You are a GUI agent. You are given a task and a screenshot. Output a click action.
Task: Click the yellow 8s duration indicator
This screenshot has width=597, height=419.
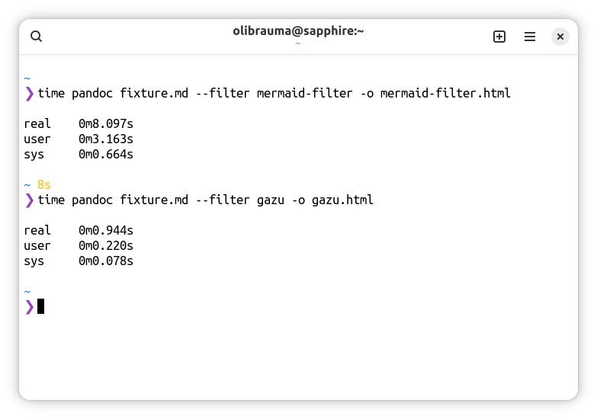(x=43, y=185)
